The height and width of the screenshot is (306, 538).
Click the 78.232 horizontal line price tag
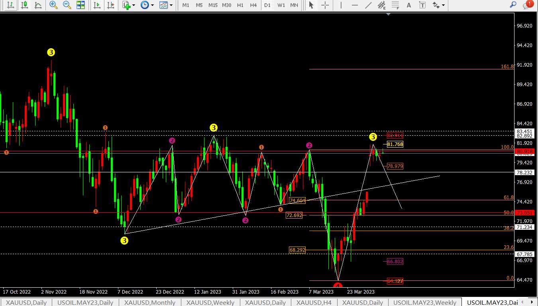click(x=524, y=172)
